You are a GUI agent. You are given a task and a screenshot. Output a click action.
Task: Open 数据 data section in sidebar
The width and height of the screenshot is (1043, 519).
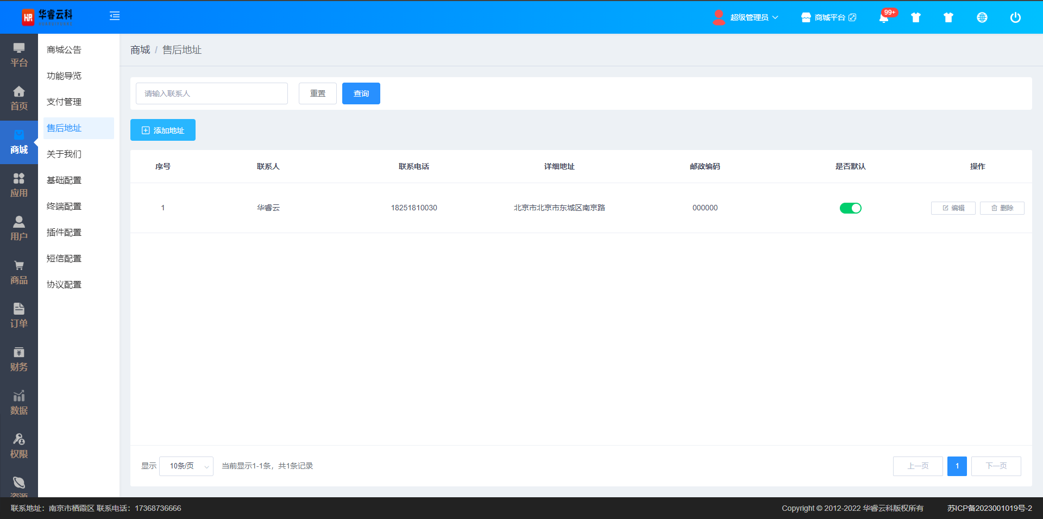click(19, 403)
